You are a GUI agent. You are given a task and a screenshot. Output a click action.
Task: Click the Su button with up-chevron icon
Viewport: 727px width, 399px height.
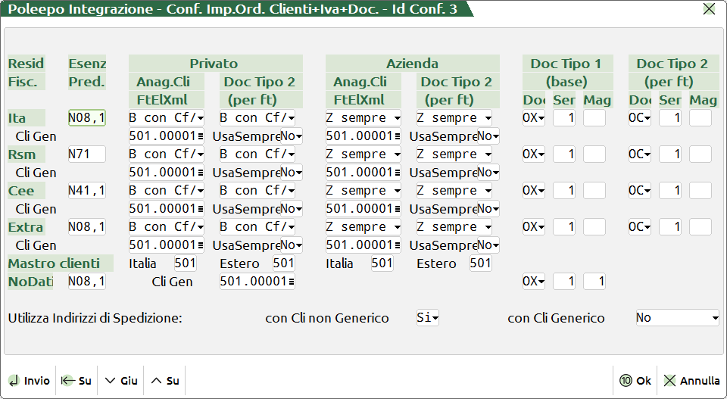click(x=165, y=381)
